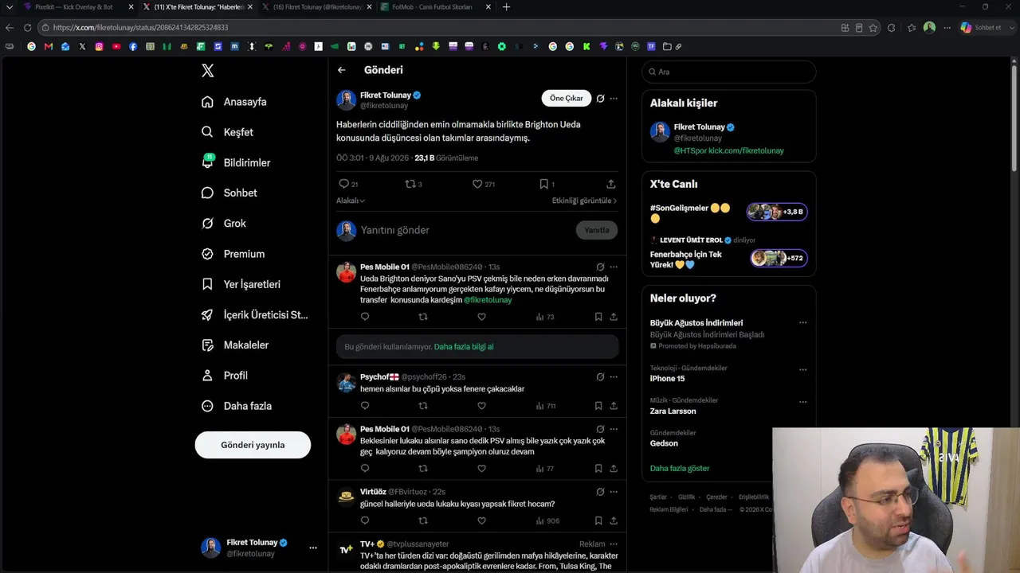Viewport: 1020px width, 573px height.
Task: Open account switcher menu beside Fikret Tolunay
Action: click(313, 548)
